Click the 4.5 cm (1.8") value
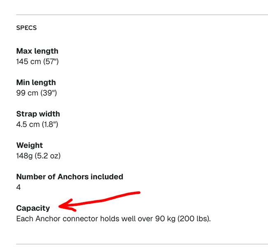This screenshot has width=268, height=247. (x=37, y=124)
